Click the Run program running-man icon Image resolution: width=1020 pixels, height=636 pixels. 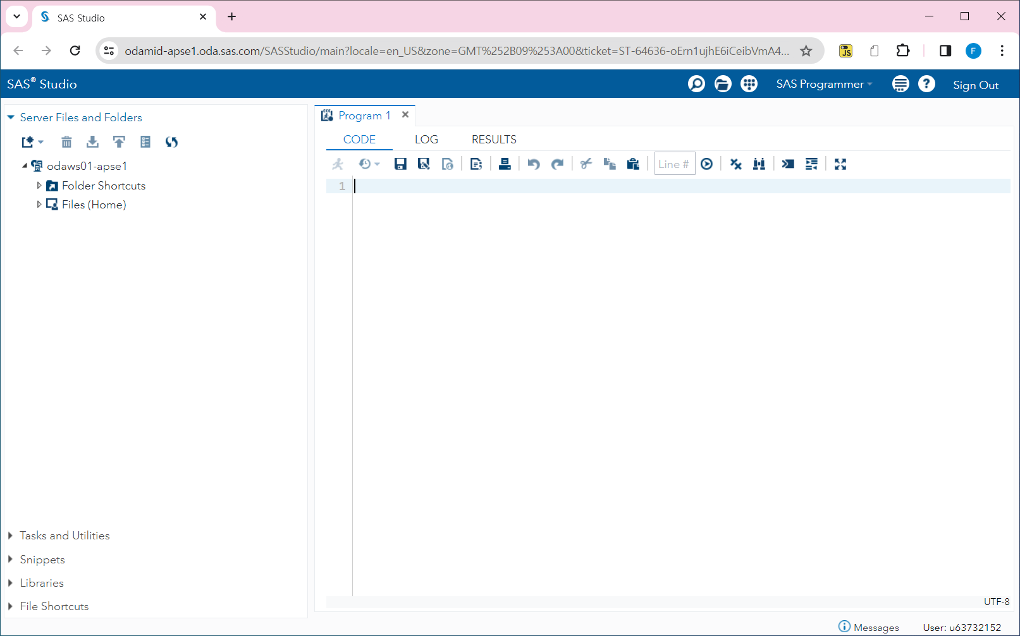tap(338, 164)
